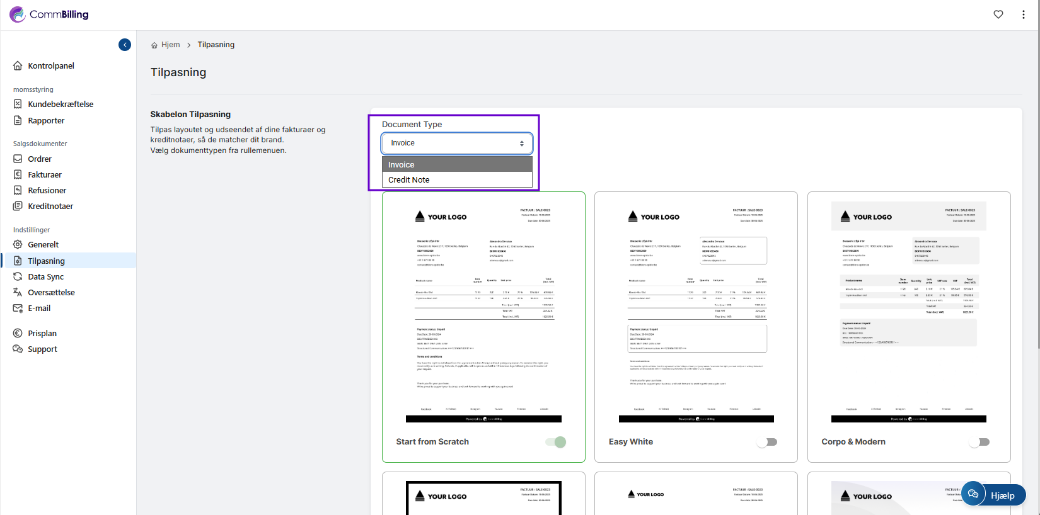Click the Prisplan euro icon

18,333
